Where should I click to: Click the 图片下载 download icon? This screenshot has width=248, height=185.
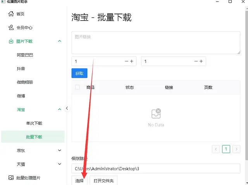point(11,41)
